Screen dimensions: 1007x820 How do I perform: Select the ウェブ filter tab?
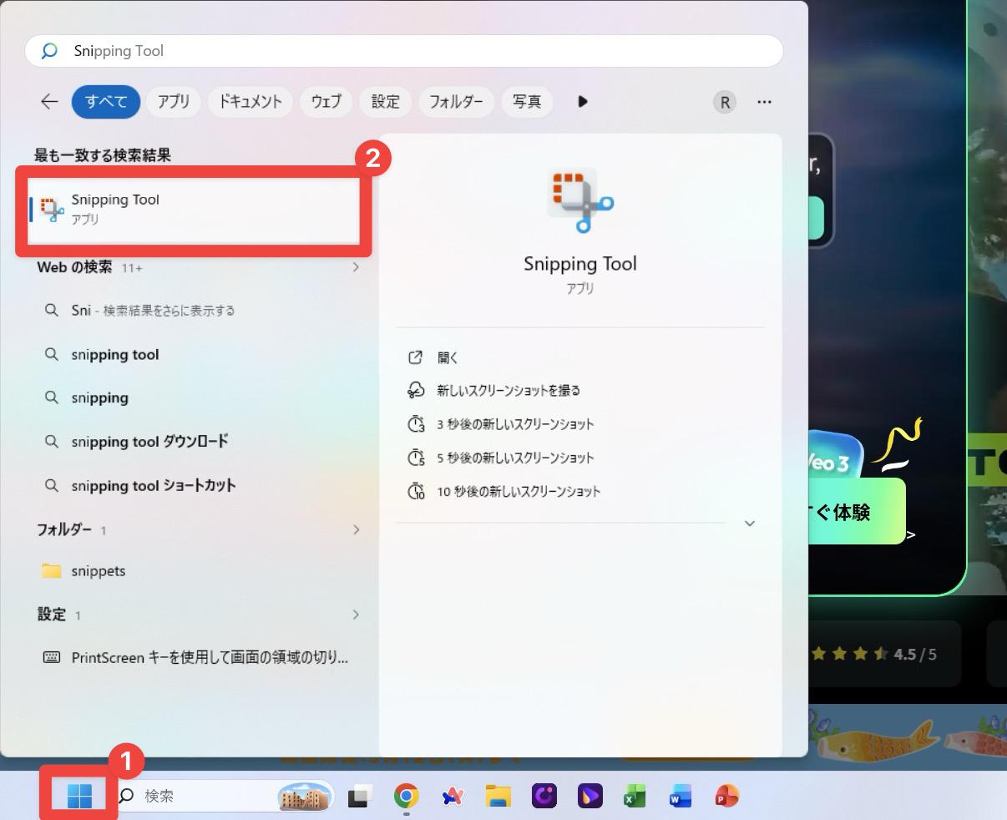point(326,102)
